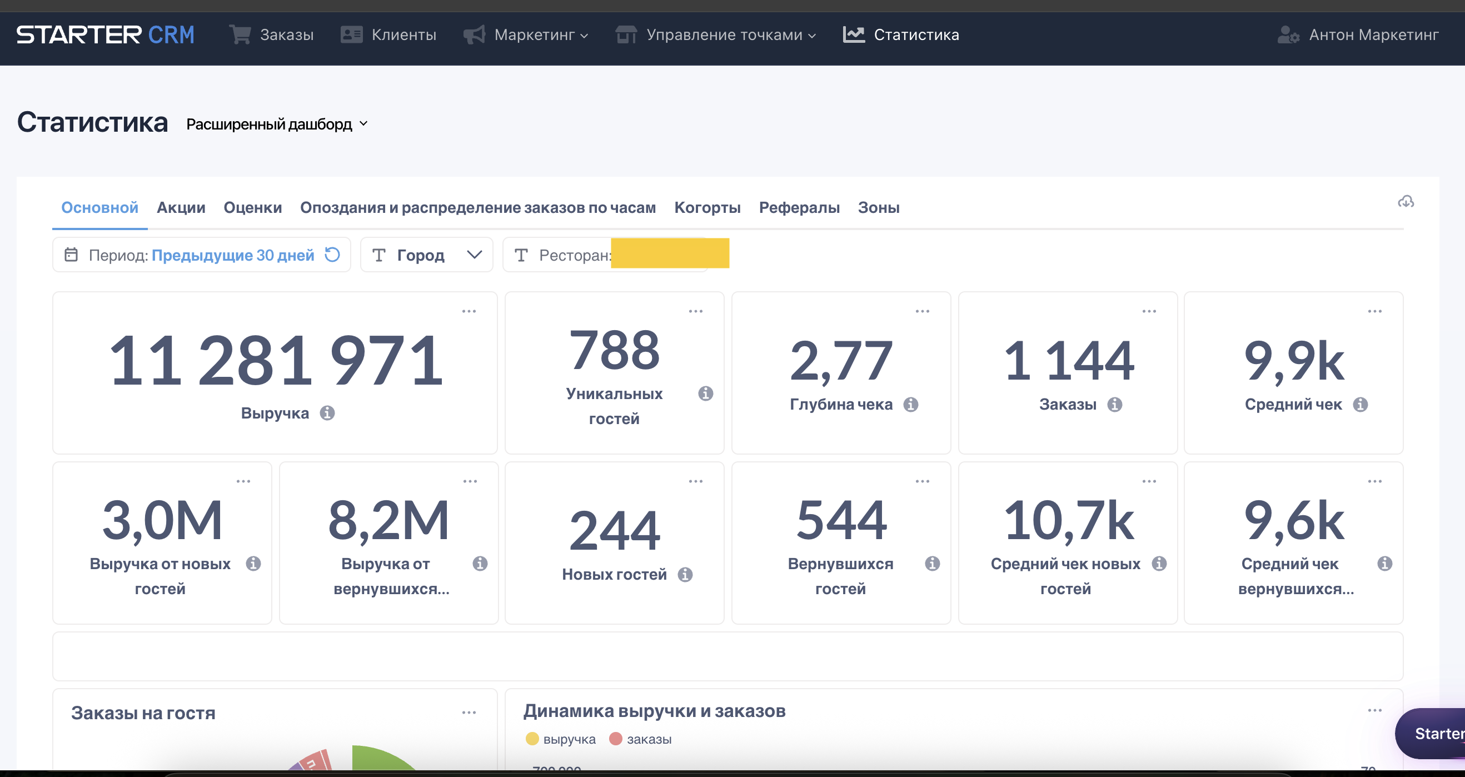Open three-dot menu on Средний чек card
The width and height of the screenshot is (1465, 777).
tap(1374, 311)
